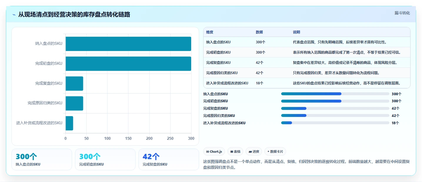Click the 完成初盘的SKU axis label in the chart

coord(49,64)
